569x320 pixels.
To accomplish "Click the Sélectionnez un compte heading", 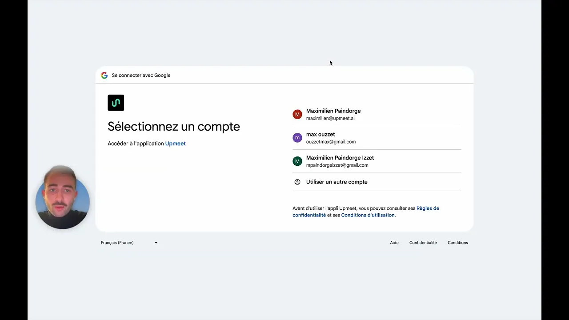I will coord(174,127).
